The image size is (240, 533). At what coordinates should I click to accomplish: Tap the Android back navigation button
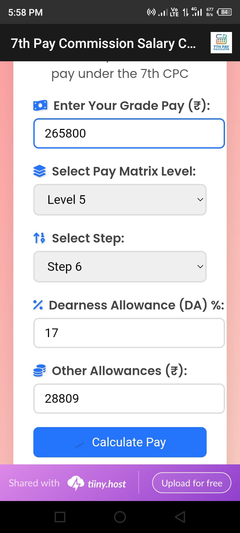coord(180,517)
